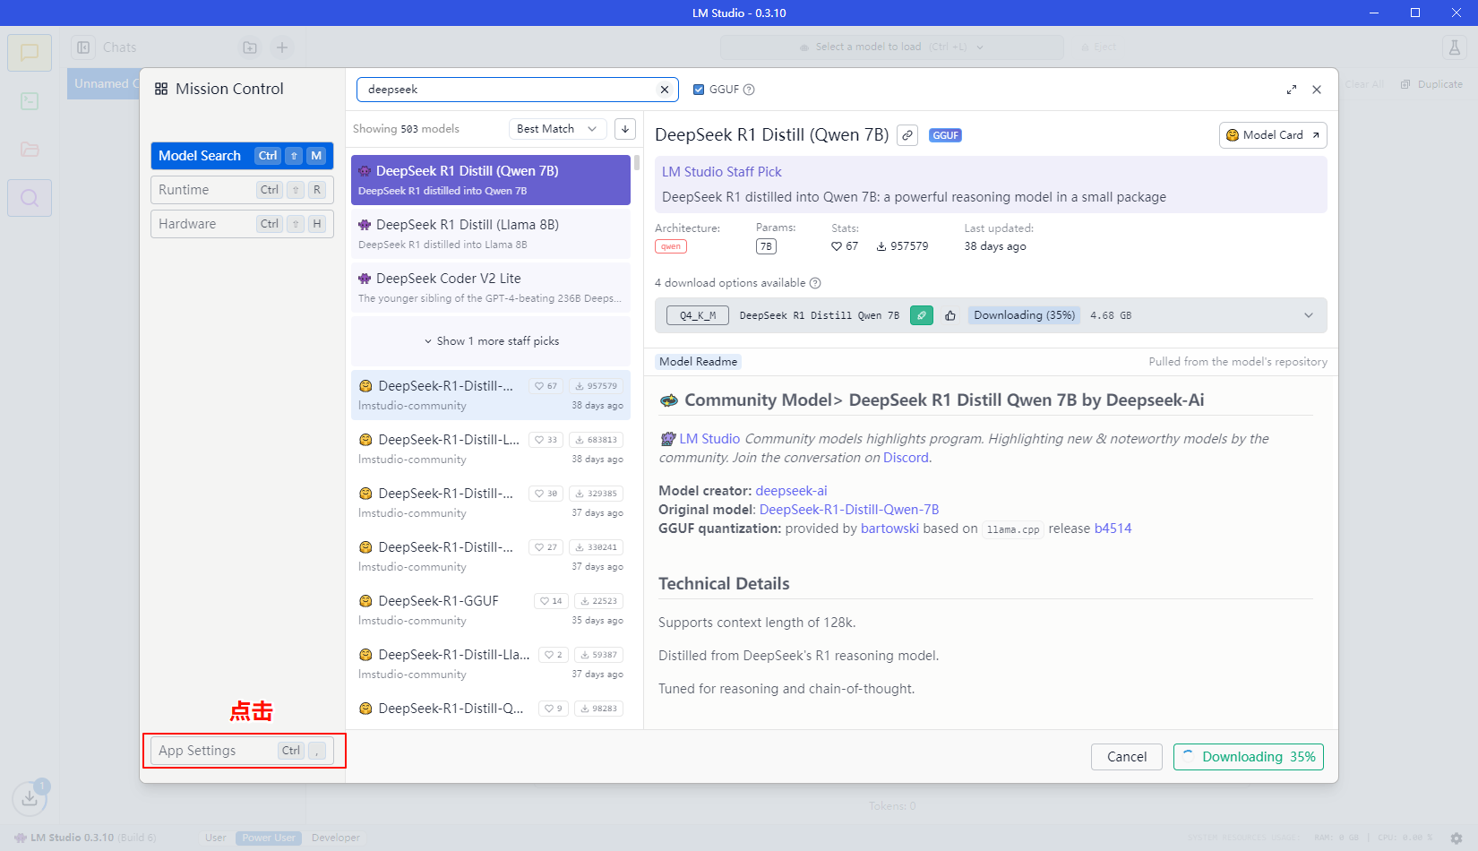
Task: Expand Show 1 more staff picks
Action: click(491, 341)
